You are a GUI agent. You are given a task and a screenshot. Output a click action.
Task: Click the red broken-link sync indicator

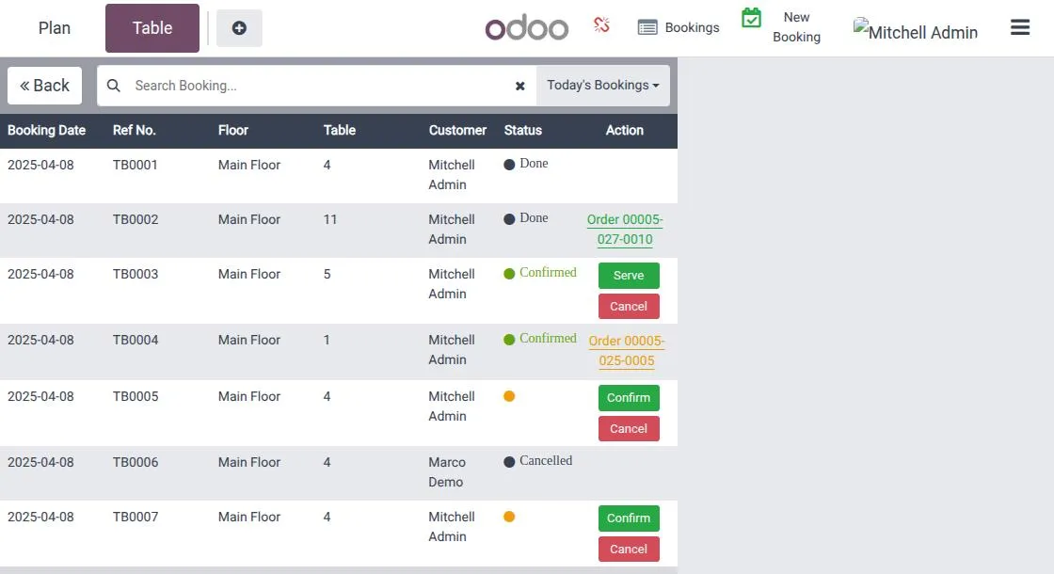[x=601, y=25]
